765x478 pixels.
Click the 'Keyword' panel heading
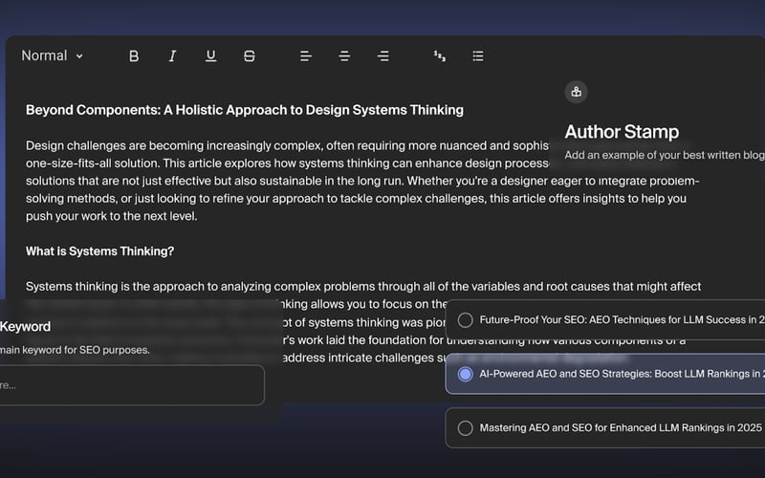[25, 326]
